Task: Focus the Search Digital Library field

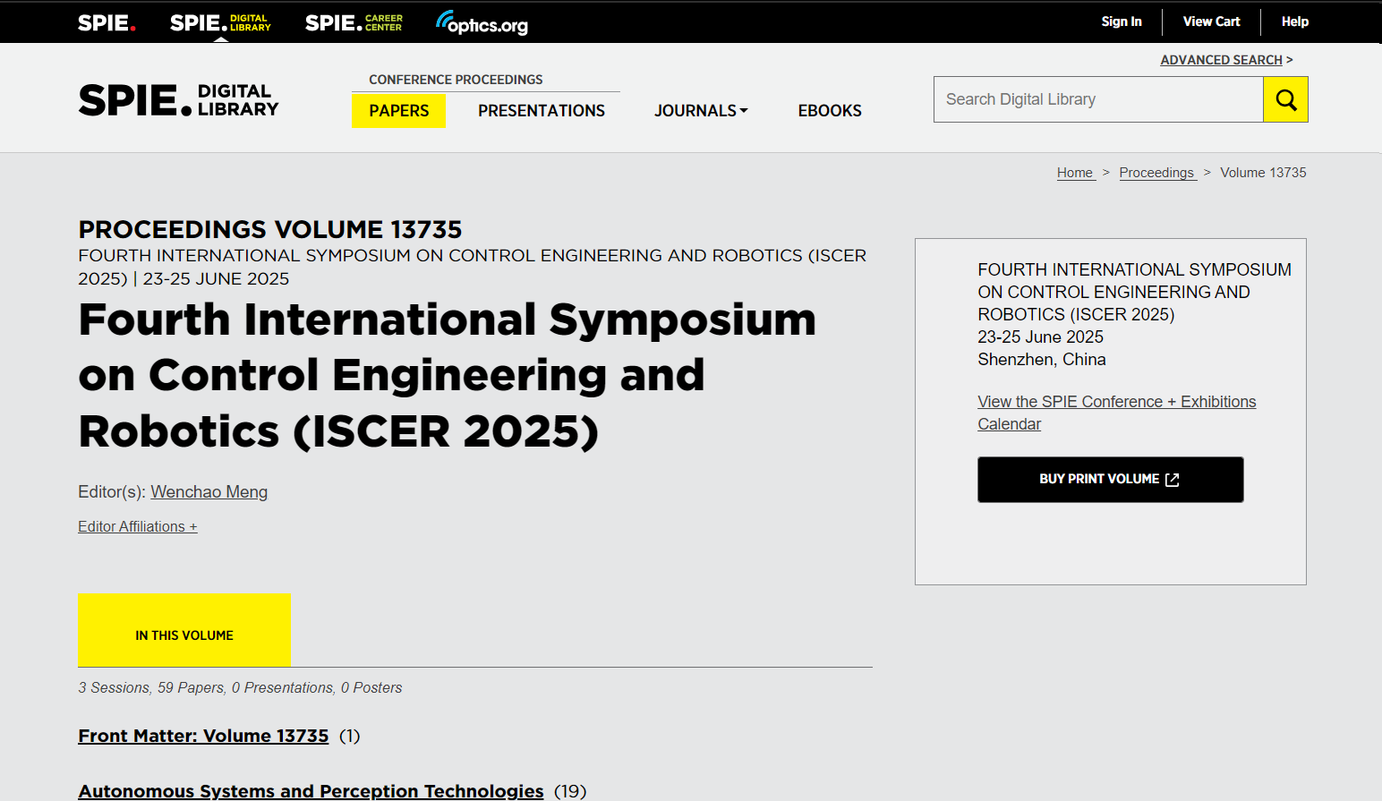Action: click(x=1097, y=99)
